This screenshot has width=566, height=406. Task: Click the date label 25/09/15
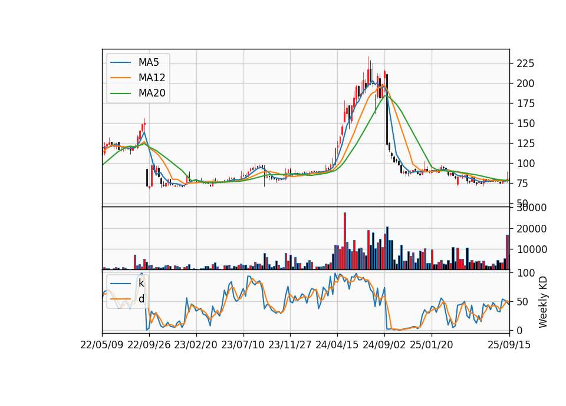pos(509,345)
